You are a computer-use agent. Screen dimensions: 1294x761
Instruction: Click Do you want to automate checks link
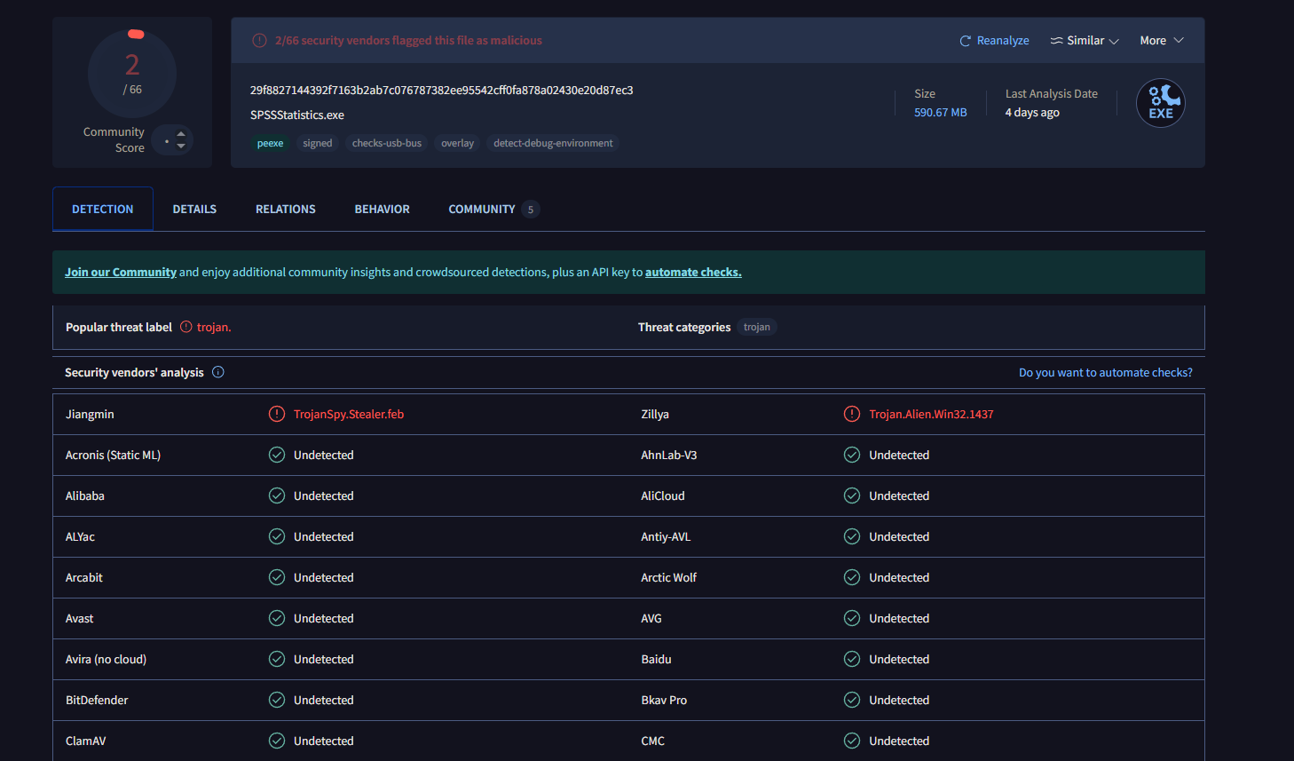(1106, 372)
